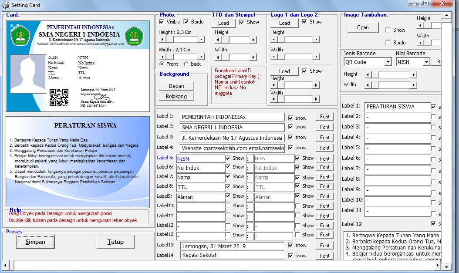
Task: Click Load button under TTD dan Stempel
Action: [x=224, y=23]
